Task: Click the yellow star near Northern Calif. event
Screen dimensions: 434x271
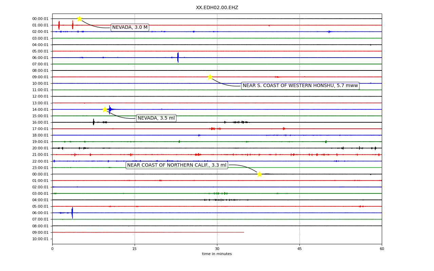Action: tap(259, 174)
